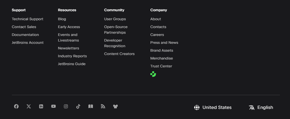Go to Contact Sales
The height and width of the screenshot is (119, 290).
24,27
